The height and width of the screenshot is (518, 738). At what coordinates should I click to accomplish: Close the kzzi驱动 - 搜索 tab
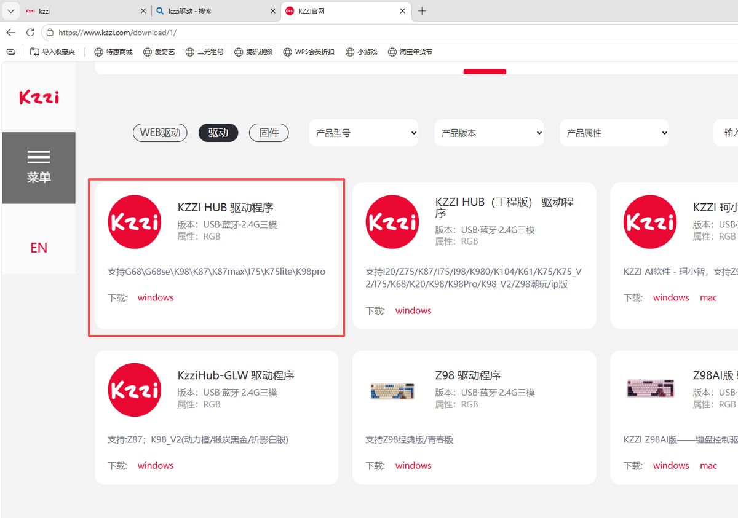tap(272, 11)
